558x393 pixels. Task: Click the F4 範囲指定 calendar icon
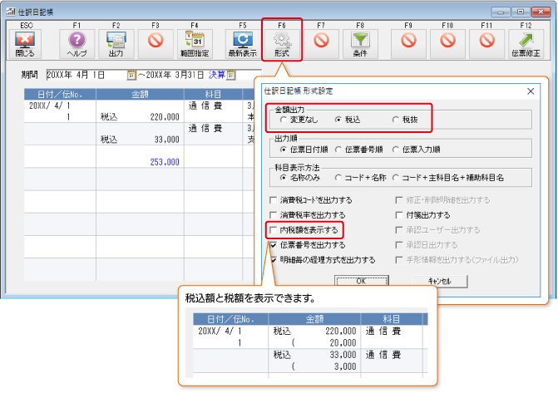pyautogui.click(x=195, y=44)
